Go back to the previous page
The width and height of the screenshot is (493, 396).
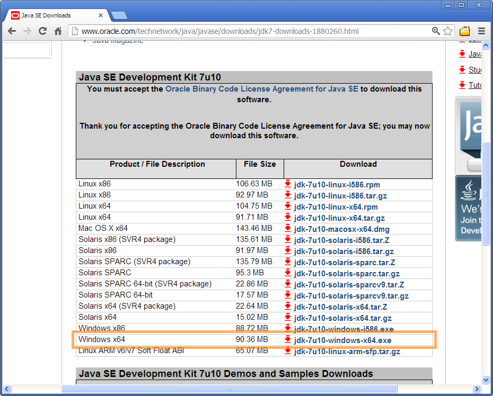pyautogui.click(x=12, y=31)
